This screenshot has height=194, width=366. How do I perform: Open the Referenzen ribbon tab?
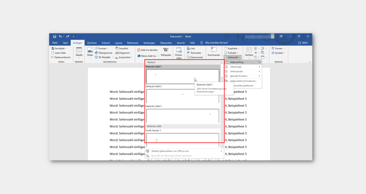coord(133,43)
